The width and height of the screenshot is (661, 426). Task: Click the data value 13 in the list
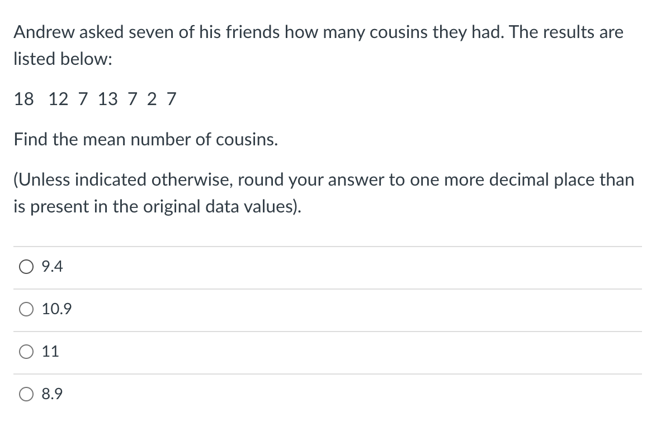107,100
